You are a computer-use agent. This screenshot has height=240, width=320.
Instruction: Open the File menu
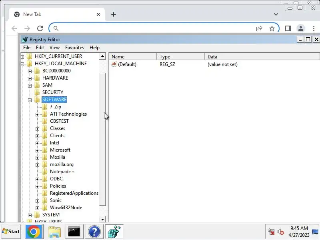pos(27,48)
